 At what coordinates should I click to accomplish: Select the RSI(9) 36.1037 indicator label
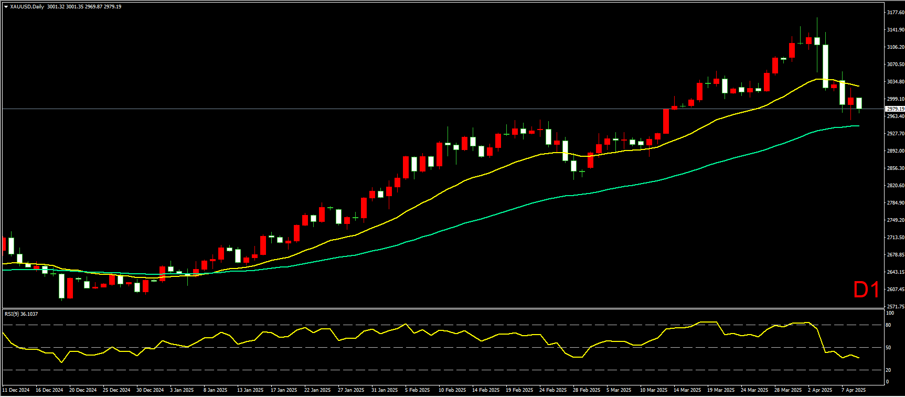click(x=21, y=314)
